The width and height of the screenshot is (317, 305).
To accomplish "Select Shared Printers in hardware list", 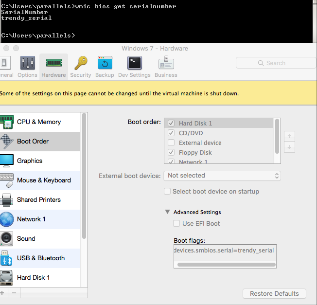I will tap(40, 200).
